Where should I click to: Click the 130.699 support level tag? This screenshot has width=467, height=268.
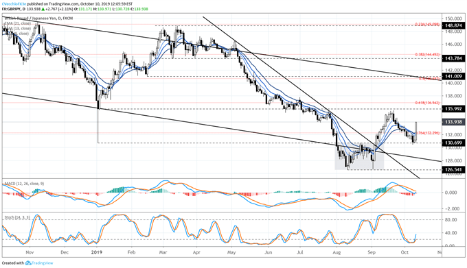pyautogui.click(x=453, y=143)
